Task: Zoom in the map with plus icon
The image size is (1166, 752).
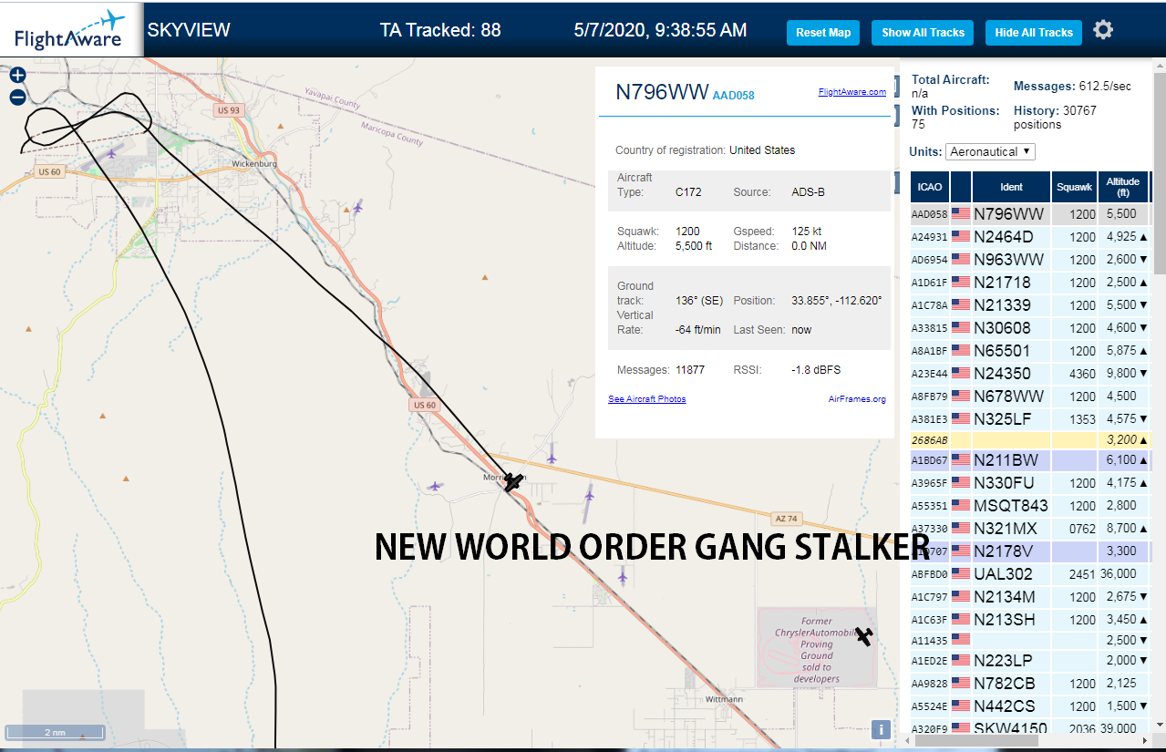Action: click(17, 76)
